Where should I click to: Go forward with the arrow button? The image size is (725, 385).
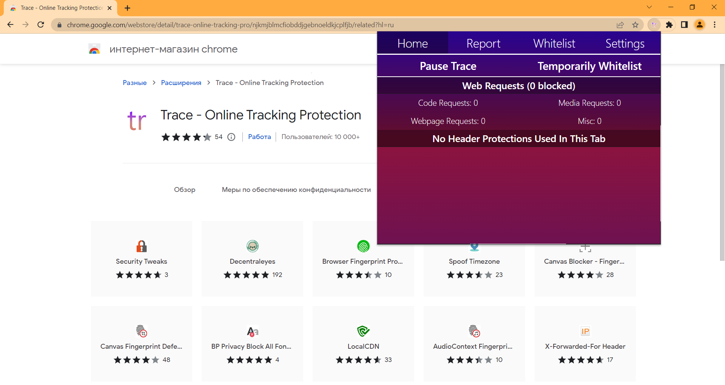25,25
